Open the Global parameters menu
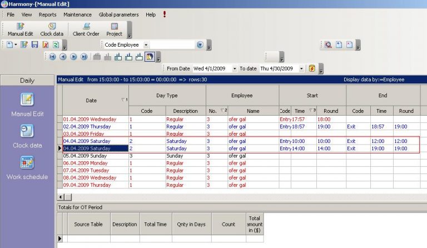 120,14
